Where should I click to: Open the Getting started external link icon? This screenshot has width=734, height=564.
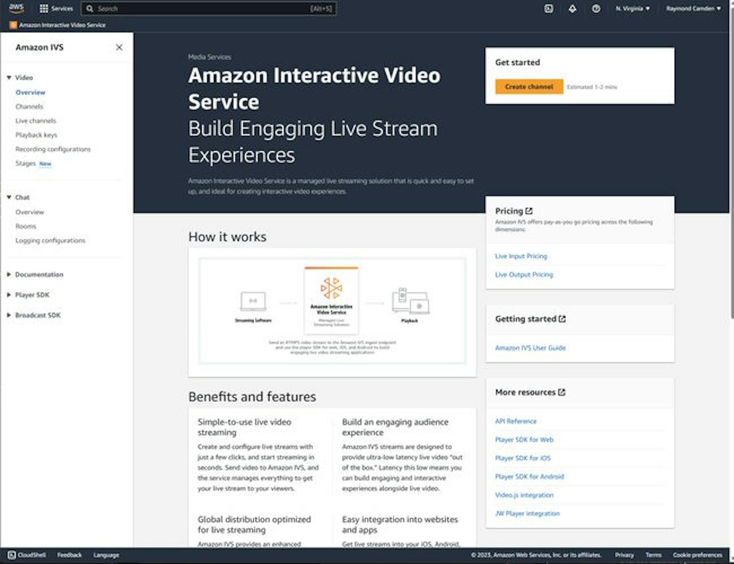coord(562,319)
